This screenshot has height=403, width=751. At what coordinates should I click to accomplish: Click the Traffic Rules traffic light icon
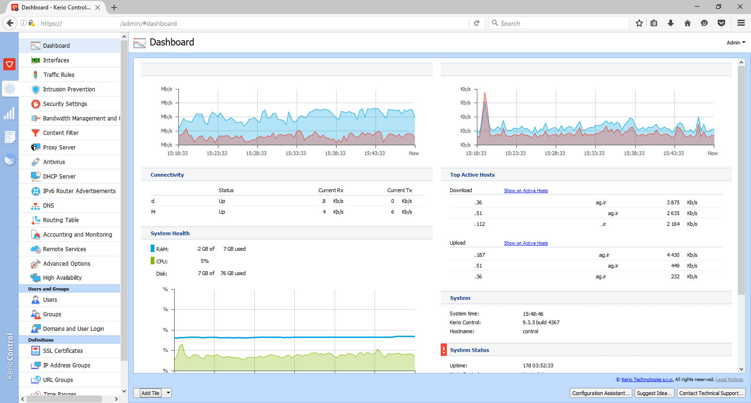(x=36, y=75)
